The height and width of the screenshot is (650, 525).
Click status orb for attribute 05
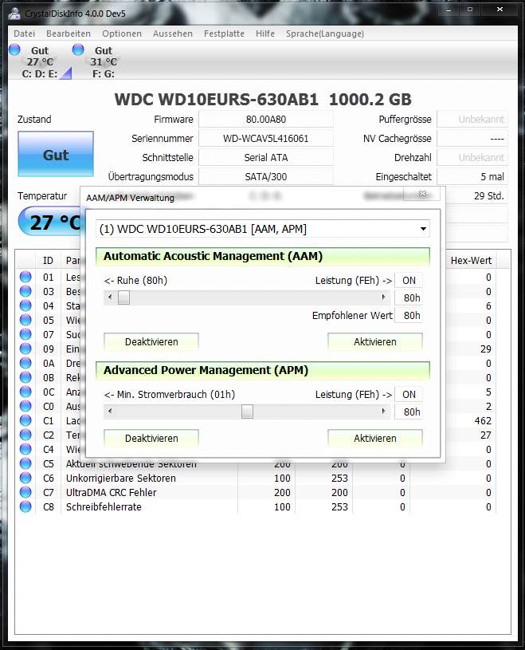[25, 320]
